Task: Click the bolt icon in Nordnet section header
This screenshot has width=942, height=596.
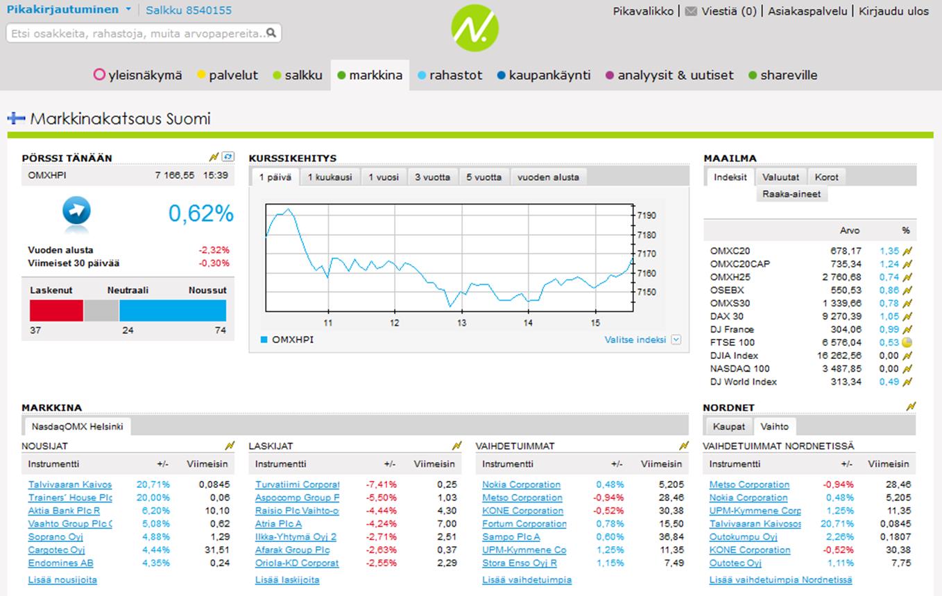Action: tap(911, 406)
